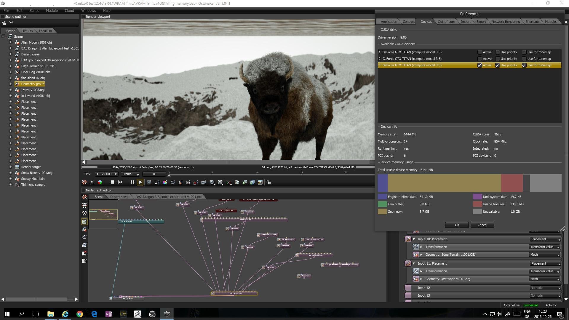Expand the Snow Bison v1001.obj tree item

pyautogui.click(x=10, y=173)
